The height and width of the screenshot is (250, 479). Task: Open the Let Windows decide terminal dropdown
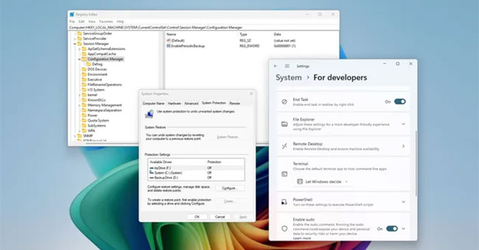[322, 182]
